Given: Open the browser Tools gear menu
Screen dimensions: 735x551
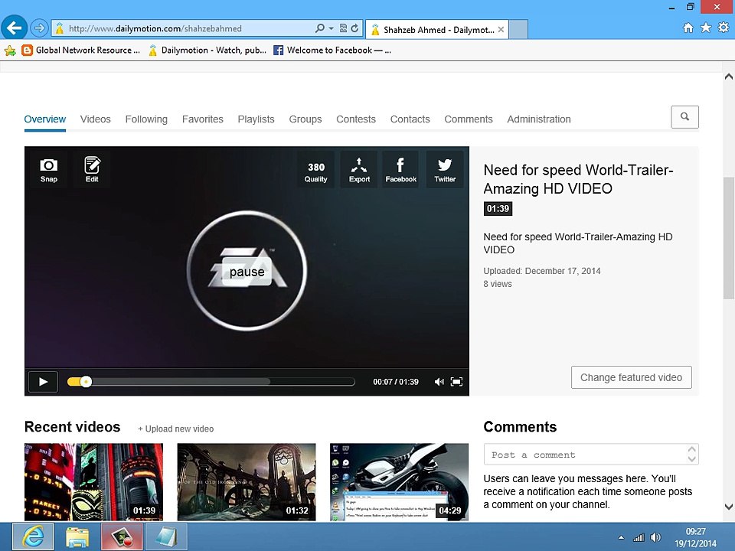Looking at the screenshot, I should click(724, 28).
